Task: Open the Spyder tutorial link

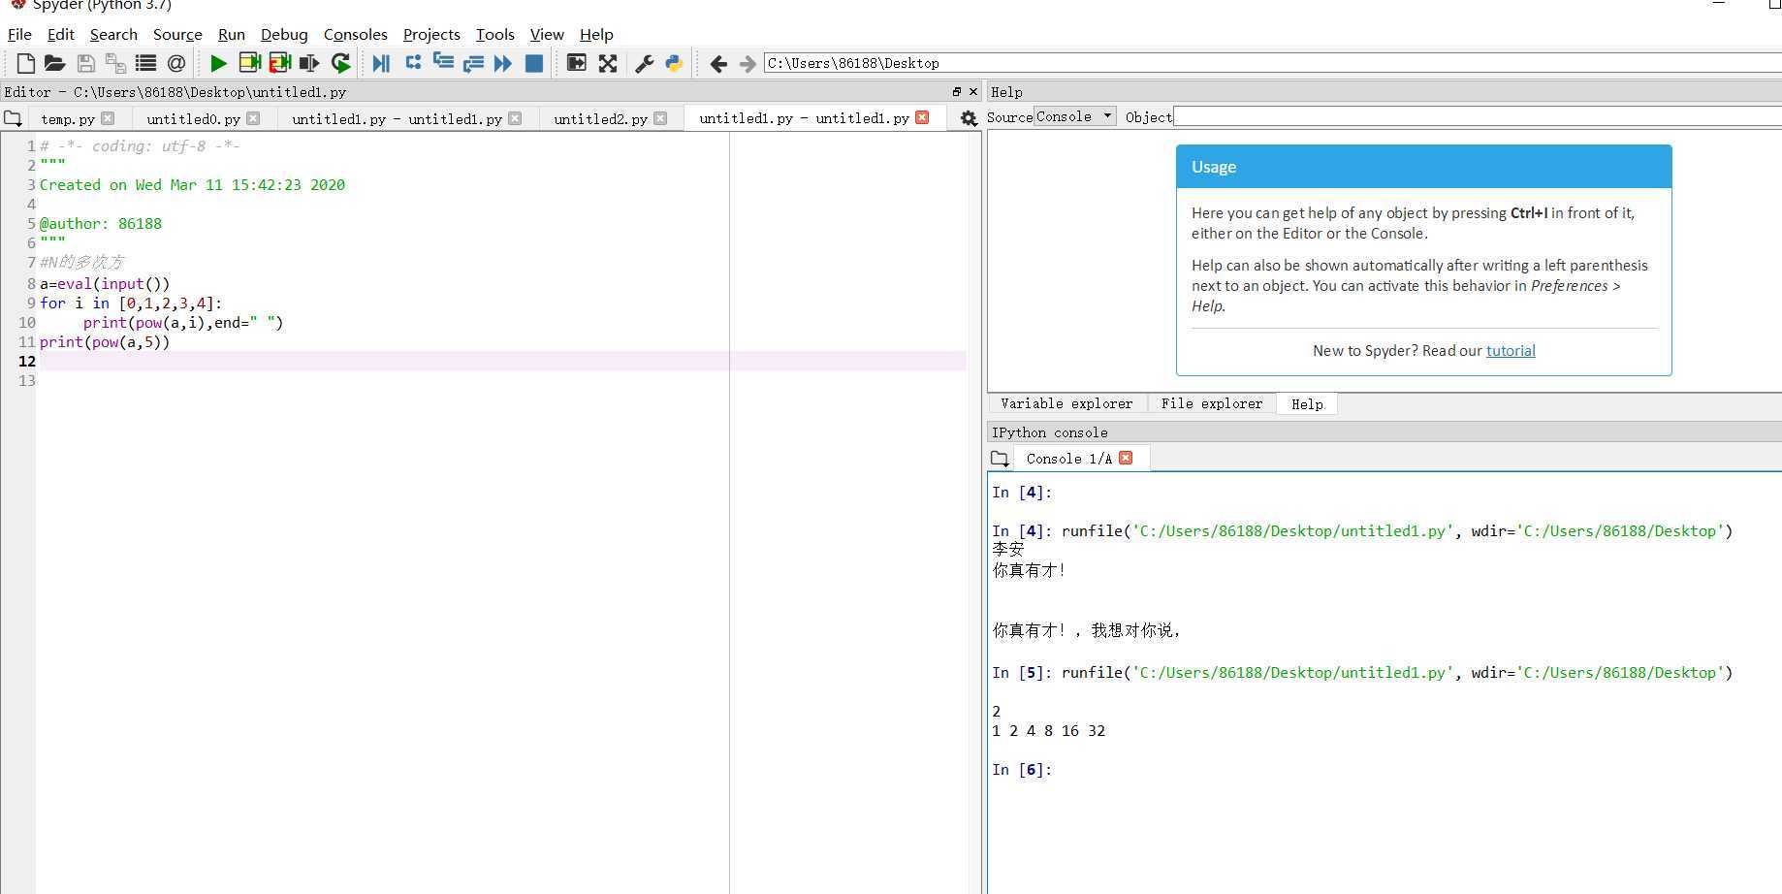Action: (1511, 351)
